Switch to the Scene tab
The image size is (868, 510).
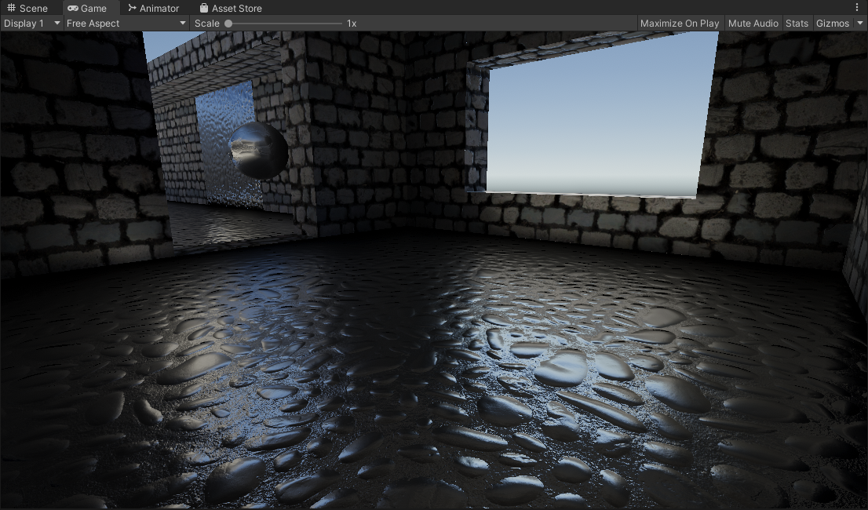(x=27, y=8)
